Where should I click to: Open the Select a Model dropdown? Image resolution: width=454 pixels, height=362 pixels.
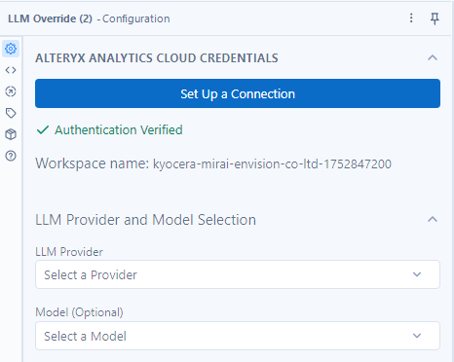tap(238, 336)
